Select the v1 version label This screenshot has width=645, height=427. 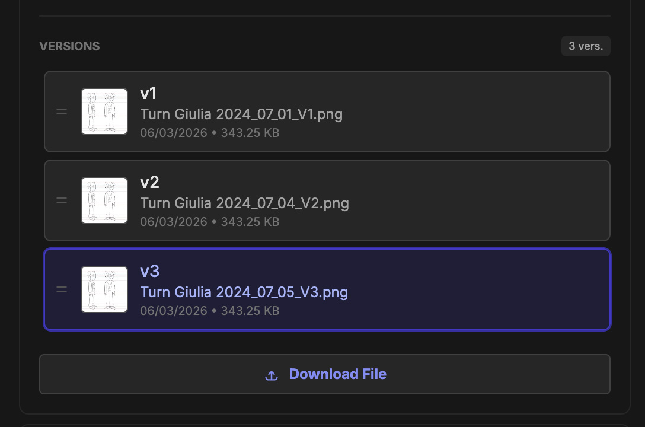point(148,94)
